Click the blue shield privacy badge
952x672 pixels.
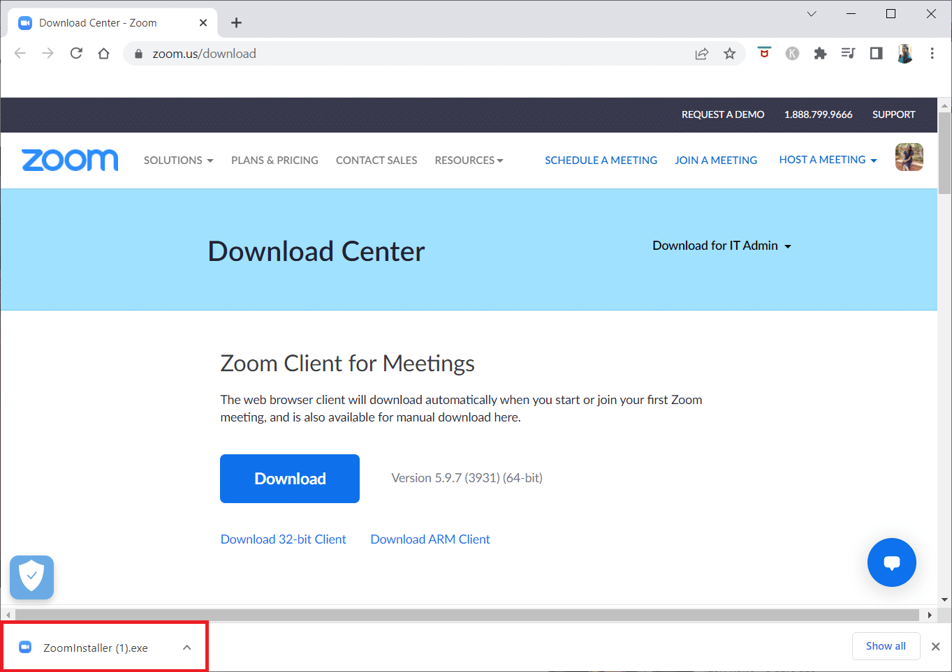pyautogui.click(x=31, y=577)
